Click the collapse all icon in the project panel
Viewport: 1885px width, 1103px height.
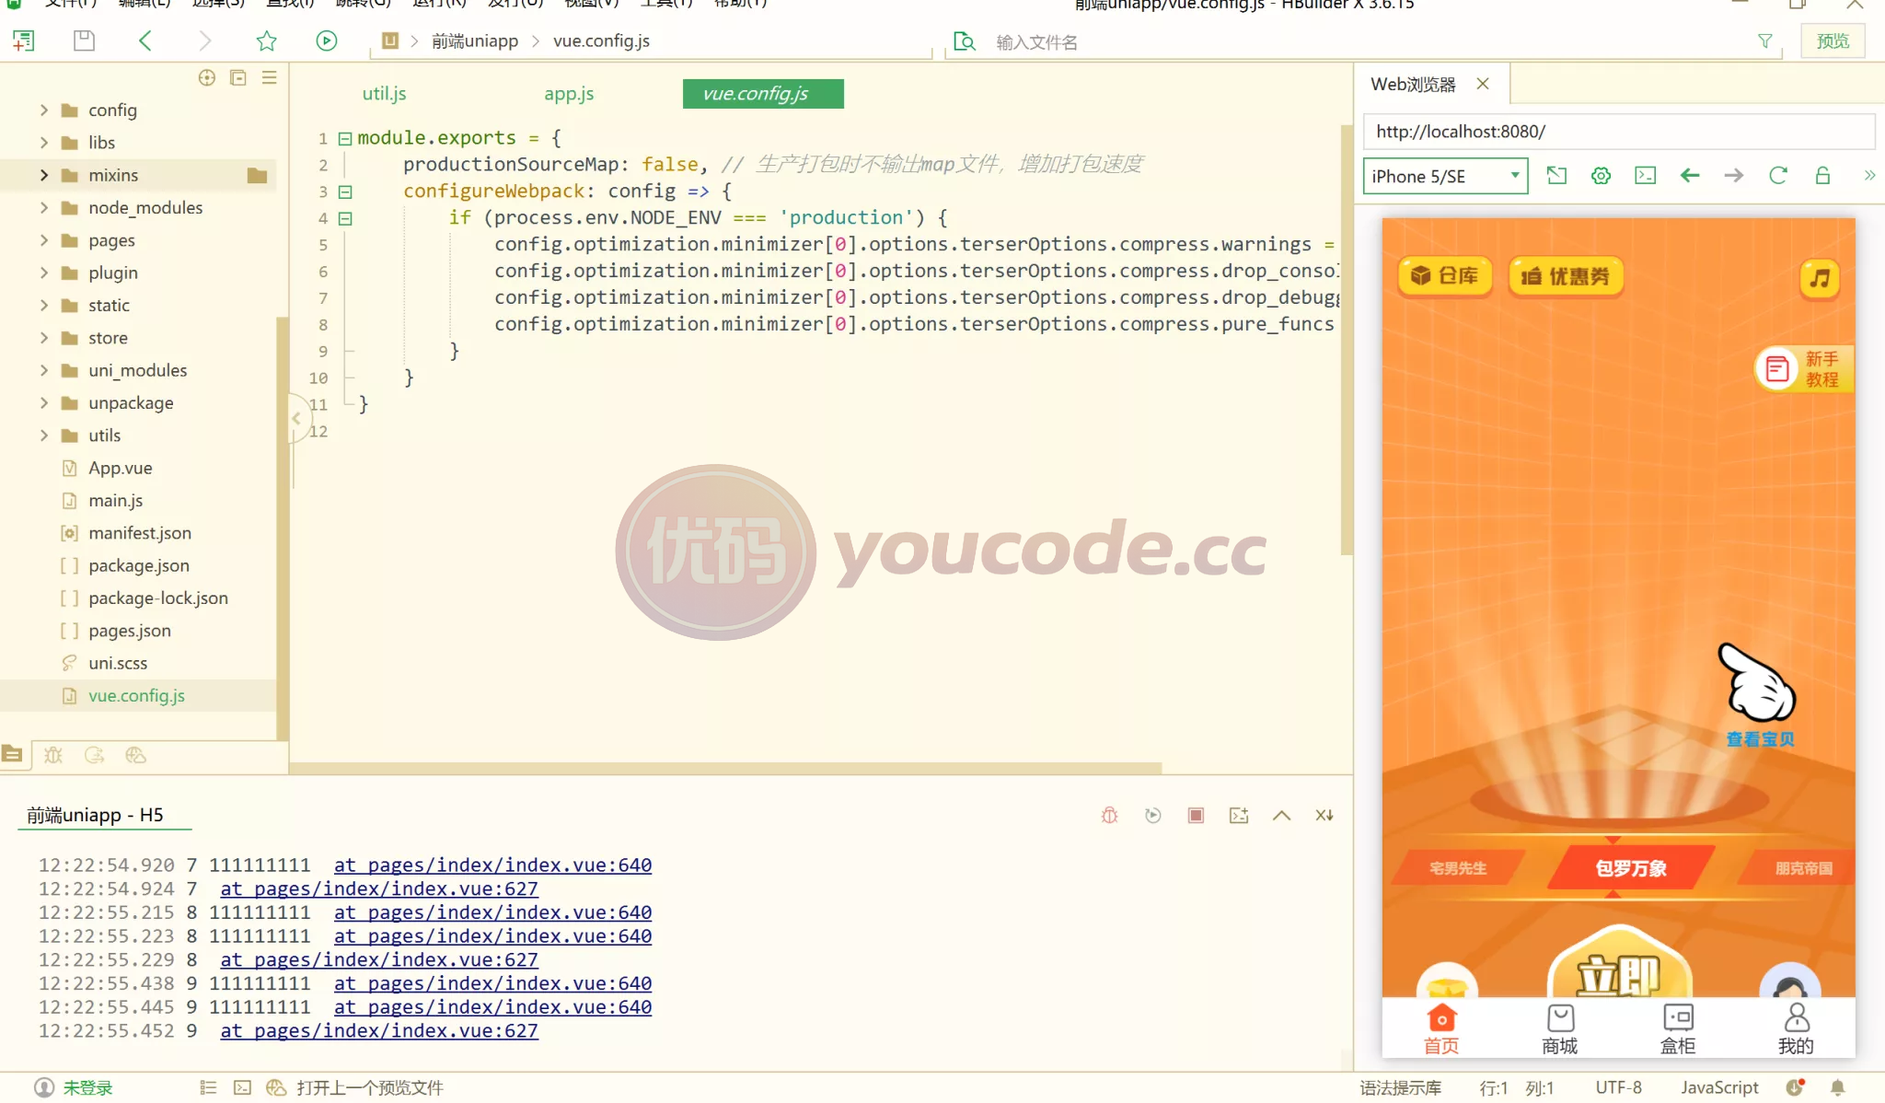pos(238,77)
